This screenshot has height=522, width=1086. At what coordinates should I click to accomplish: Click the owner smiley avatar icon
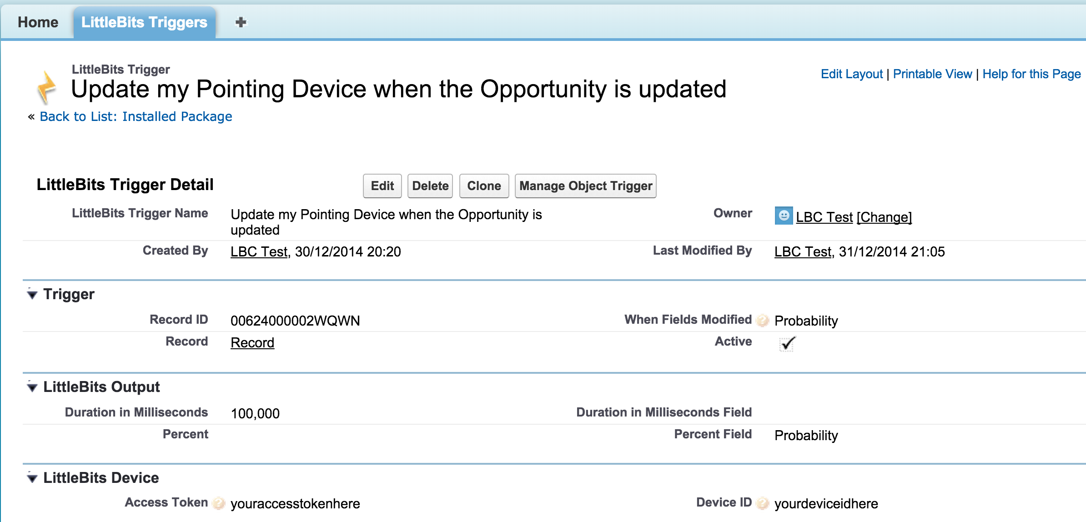tap(783, 216)
